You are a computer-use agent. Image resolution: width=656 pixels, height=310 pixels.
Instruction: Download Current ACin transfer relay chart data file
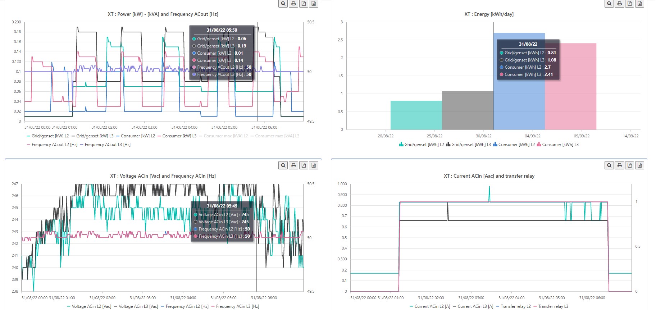[x=639, y=165]
